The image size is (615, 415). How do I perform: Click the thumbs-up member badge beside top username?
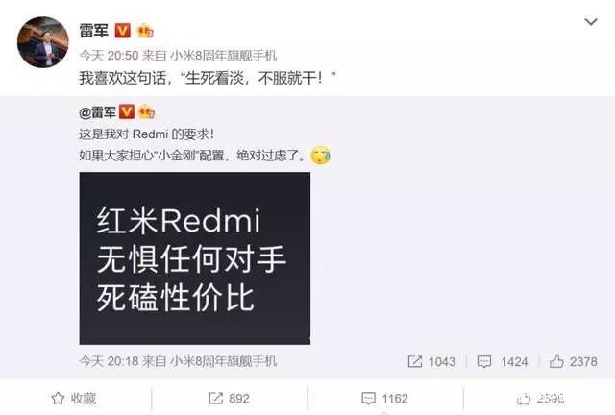[x=145, y=31]
